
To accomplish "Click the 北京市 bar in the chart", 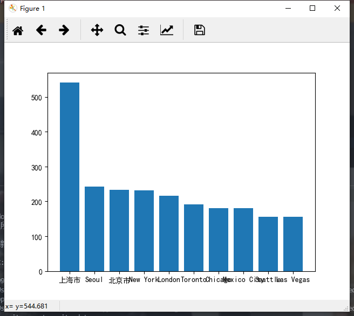I will pyautogui.click(x=119, y=230).
